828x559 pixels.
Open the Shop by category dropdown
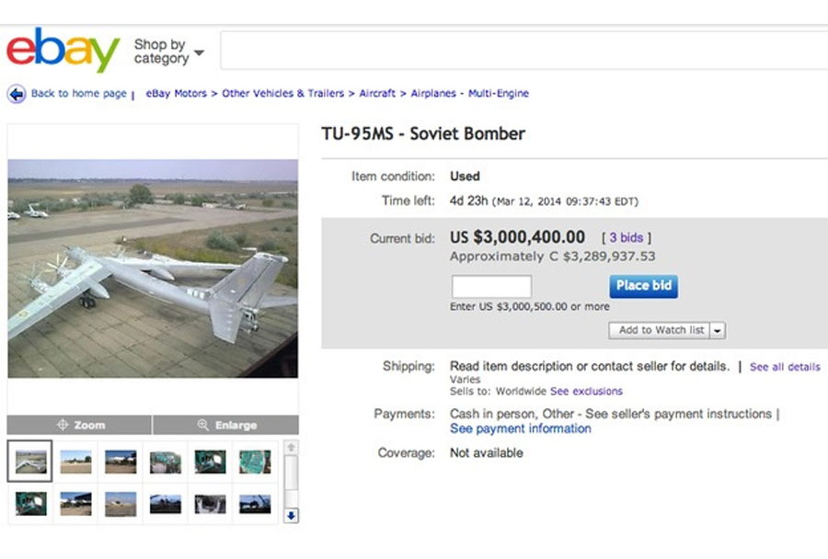[x=168, y=51]
